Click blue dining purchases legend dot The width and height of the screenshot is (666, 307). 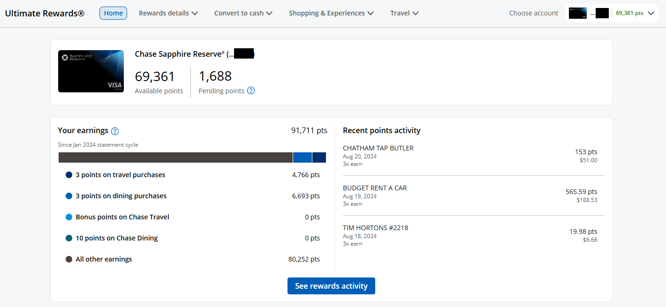tap(69, 196)
